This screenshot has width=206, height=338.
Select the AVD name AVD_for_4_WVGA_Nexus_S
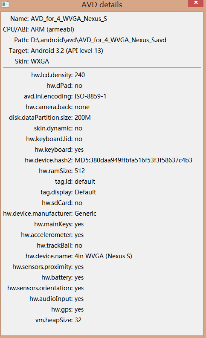pyautogui.click(x=69, y=19)
